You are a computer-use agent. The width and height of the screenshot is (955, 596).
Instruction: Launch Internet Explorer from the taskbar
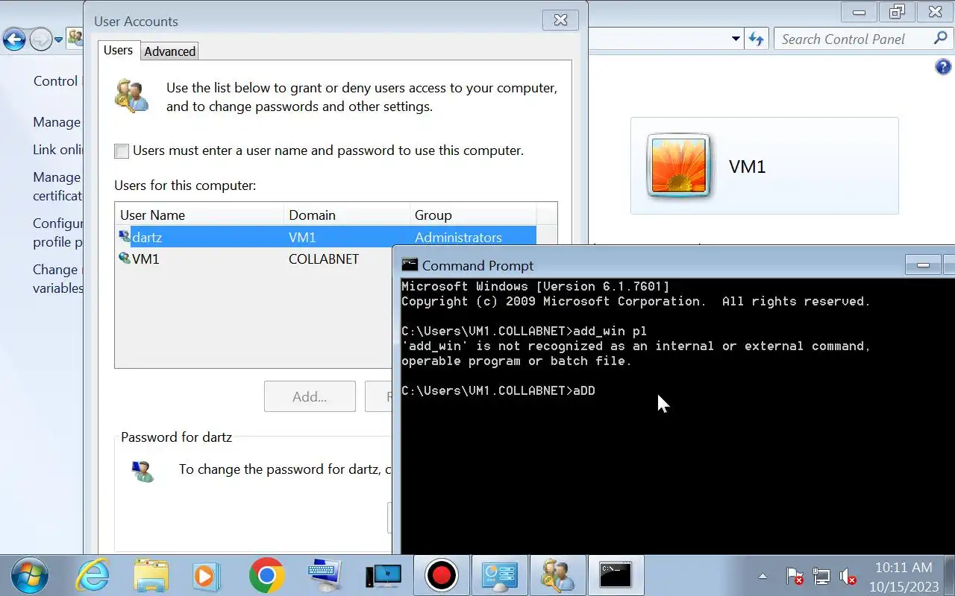point(93,576)
